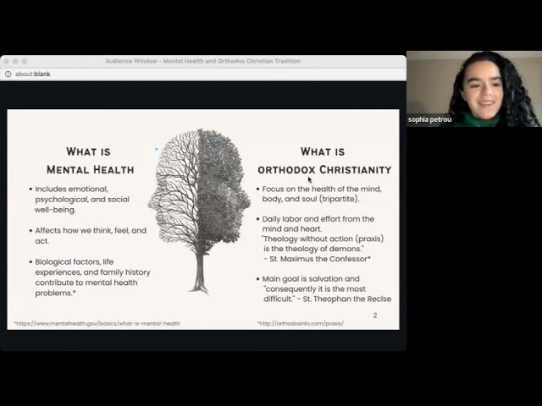
Task: Minimize the Audience Window with yellow button
Action: click(15, 62)
